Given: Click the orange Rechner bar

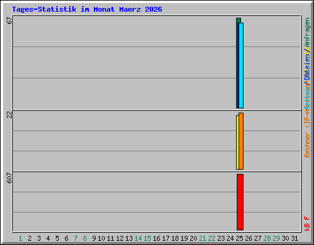Looking at the screenshot, I should click(241, 141).
